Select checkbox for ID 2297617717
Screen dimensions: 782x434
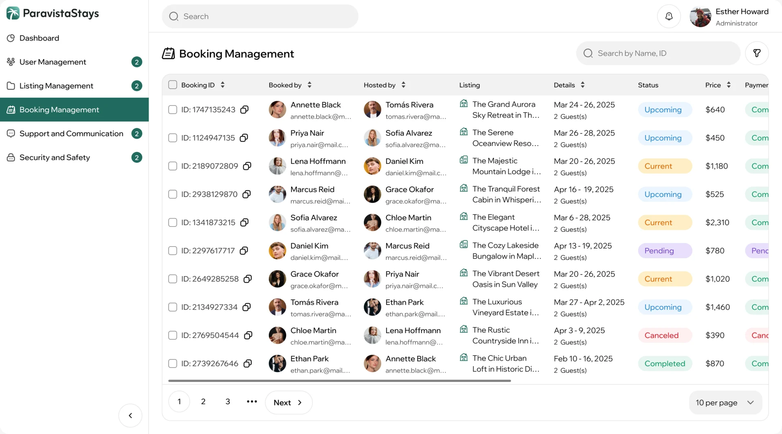pos(173,251)
